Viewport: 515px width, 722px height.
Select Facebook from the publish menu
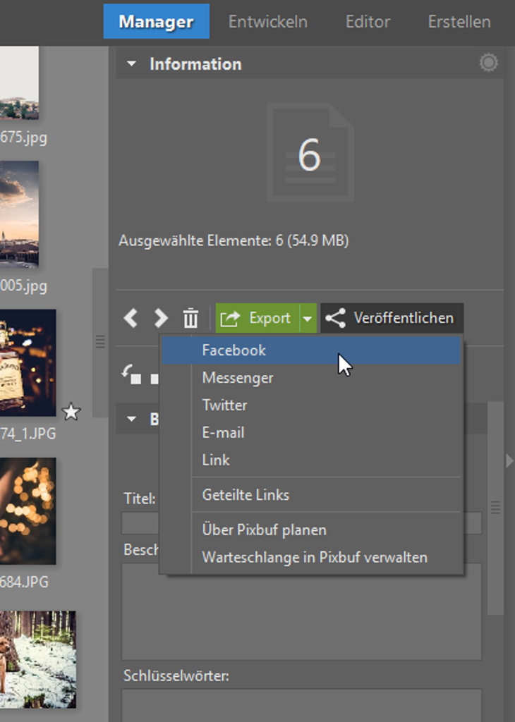pyautogui.click(x=234, y=350)
